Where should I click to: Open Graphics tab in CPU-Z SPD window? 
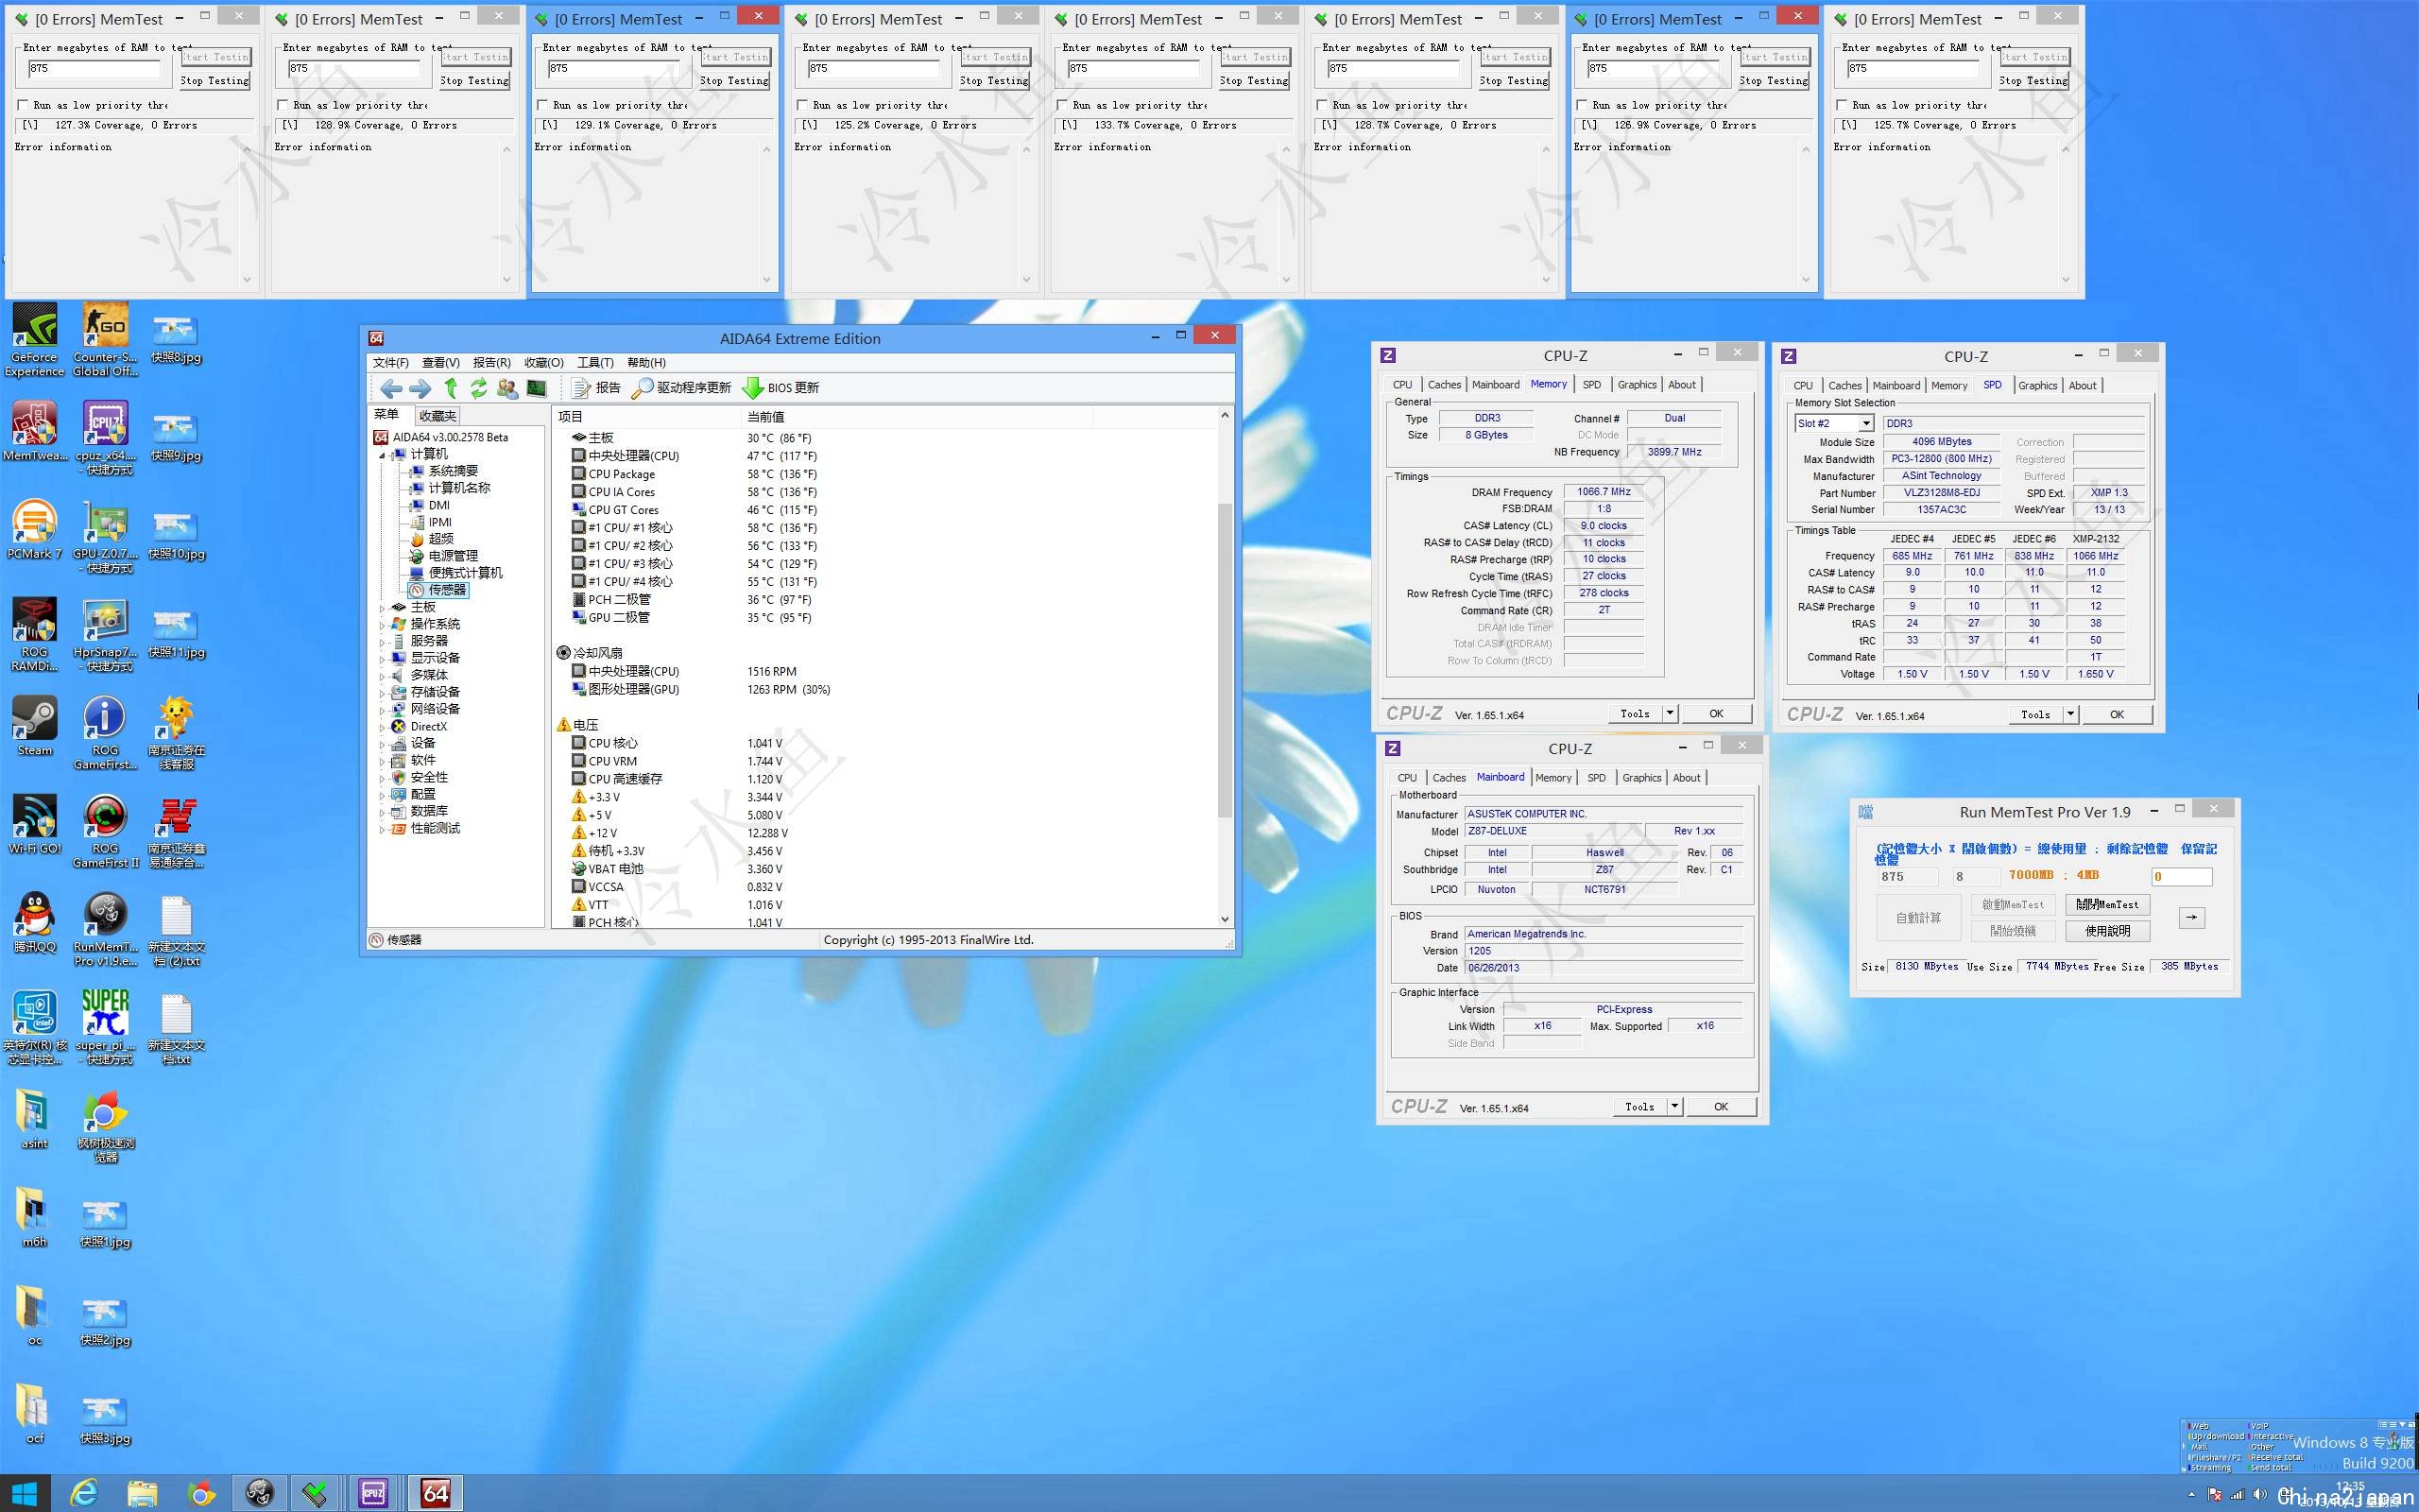click(2037, 386)
